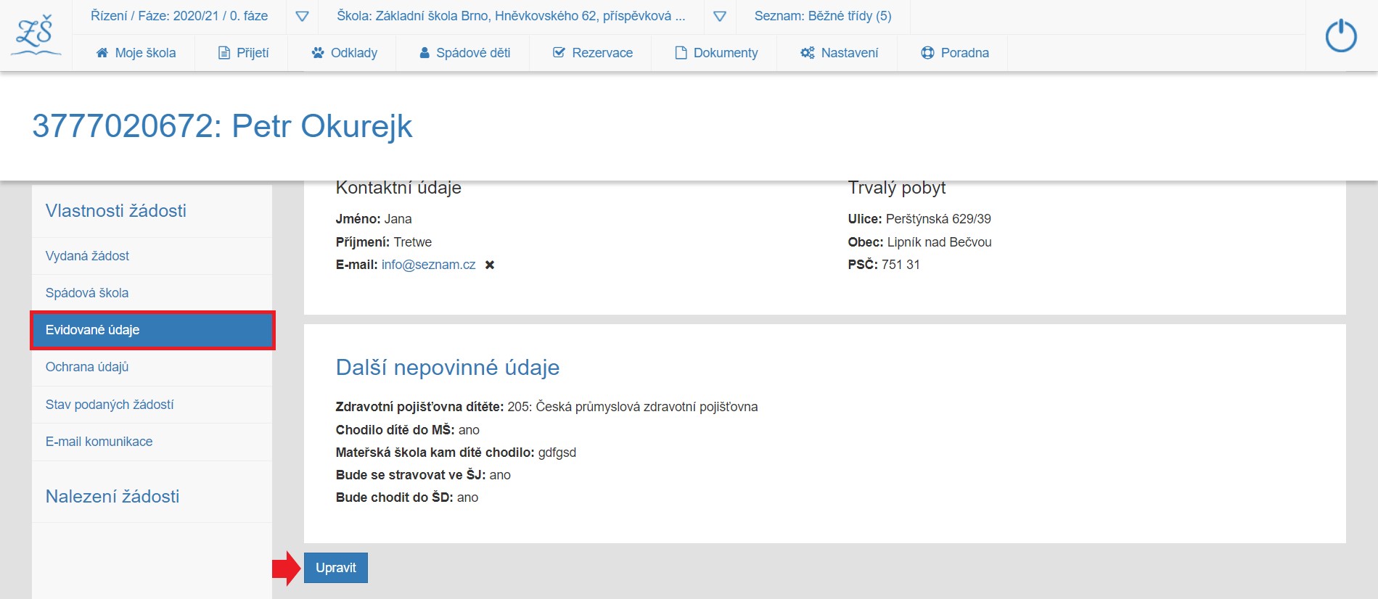
Task: Click the info@seznam.cz e-mail link
Action: (429, 265)
